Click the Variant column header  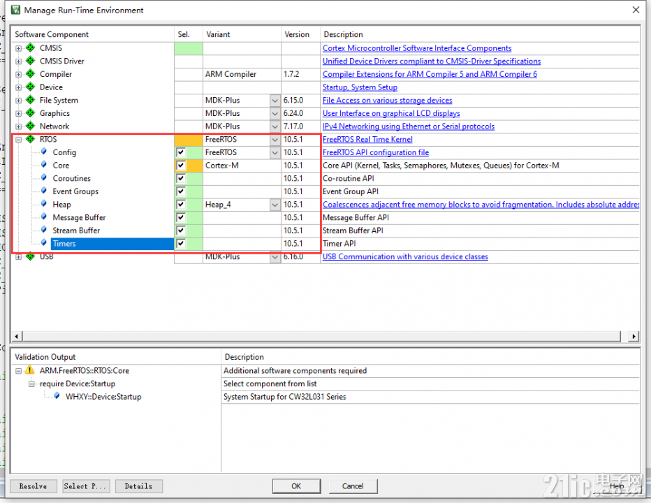[242, 34]
